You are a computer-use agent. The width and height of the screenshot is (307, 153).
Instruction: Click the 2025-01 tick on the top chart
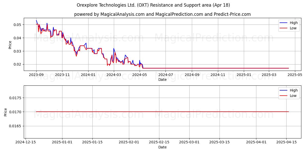pos(243,75)
